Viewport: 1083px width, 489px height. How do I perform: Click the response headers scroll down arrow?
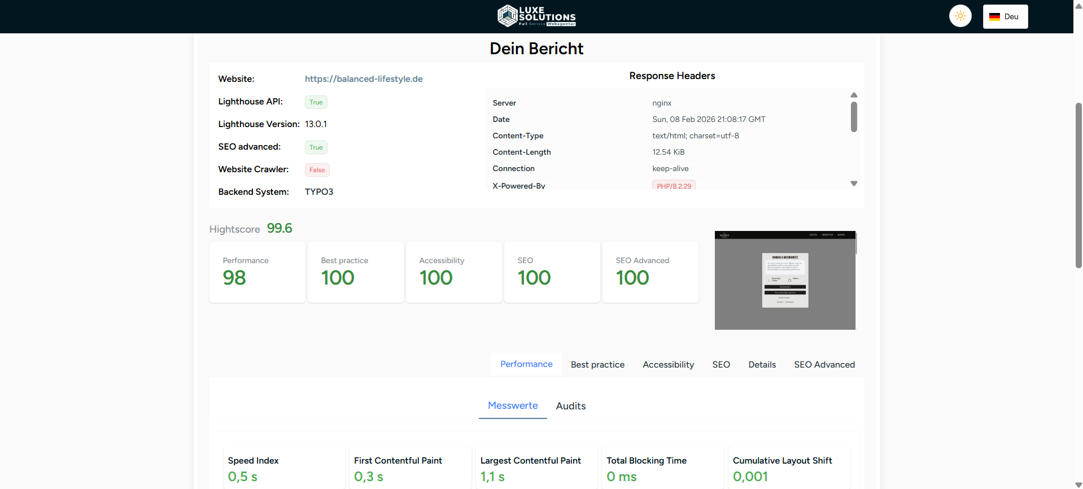pos(854,184)
